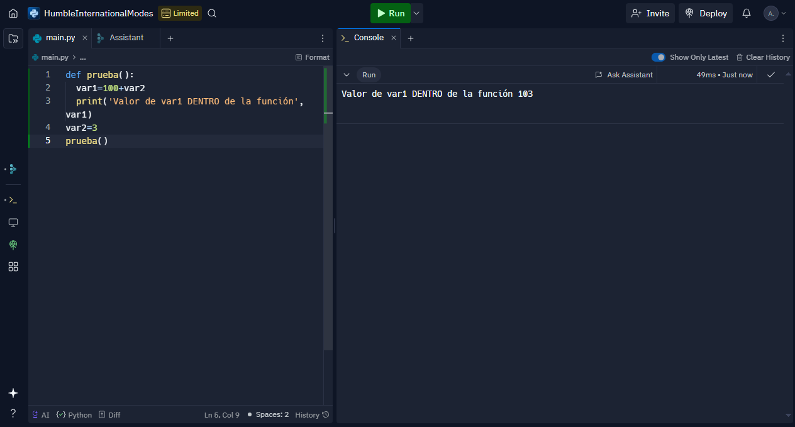Viewport: 795px width, 427px height.
Task: Go to the Replit home icon
Action: click(x=13, y=13)
